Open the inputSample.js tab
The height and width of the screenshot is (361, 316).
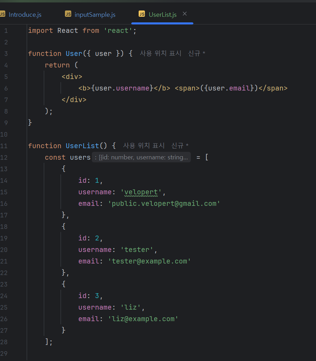coord(90,15)
